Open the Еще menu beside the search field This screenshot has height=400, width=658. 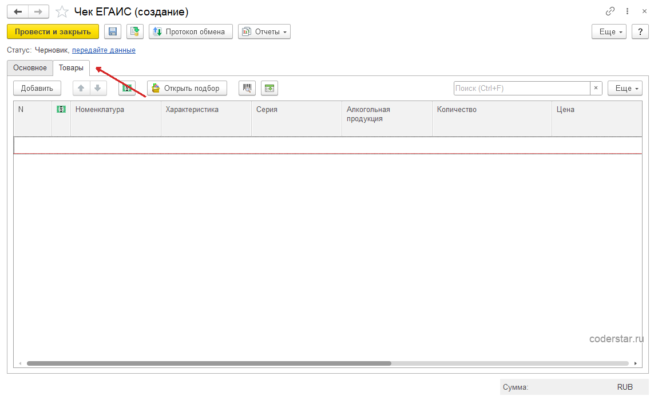[625, 88]
